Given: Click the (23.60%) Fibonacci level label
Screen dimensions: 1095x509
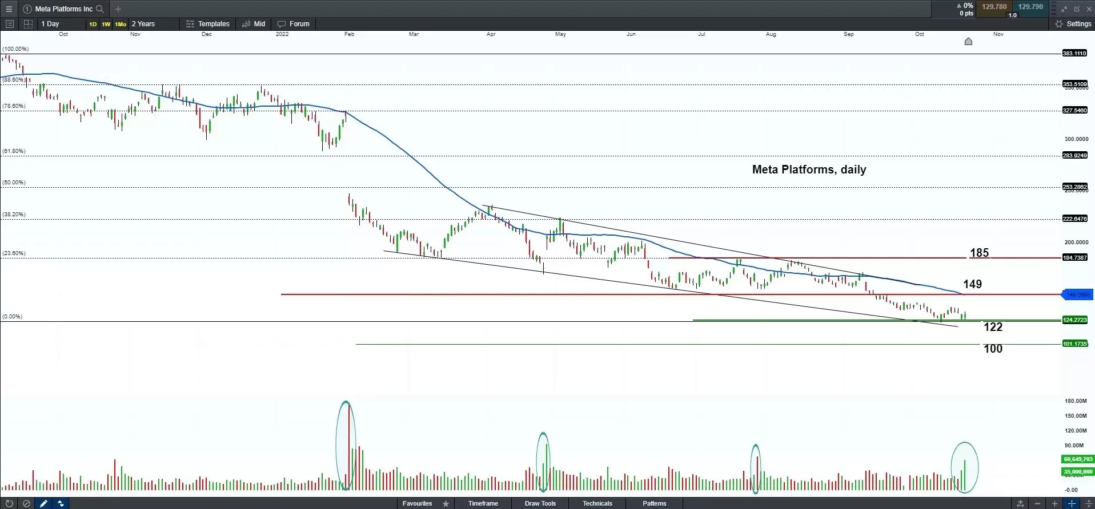Looking at the screenshot, I should [14, 253].
